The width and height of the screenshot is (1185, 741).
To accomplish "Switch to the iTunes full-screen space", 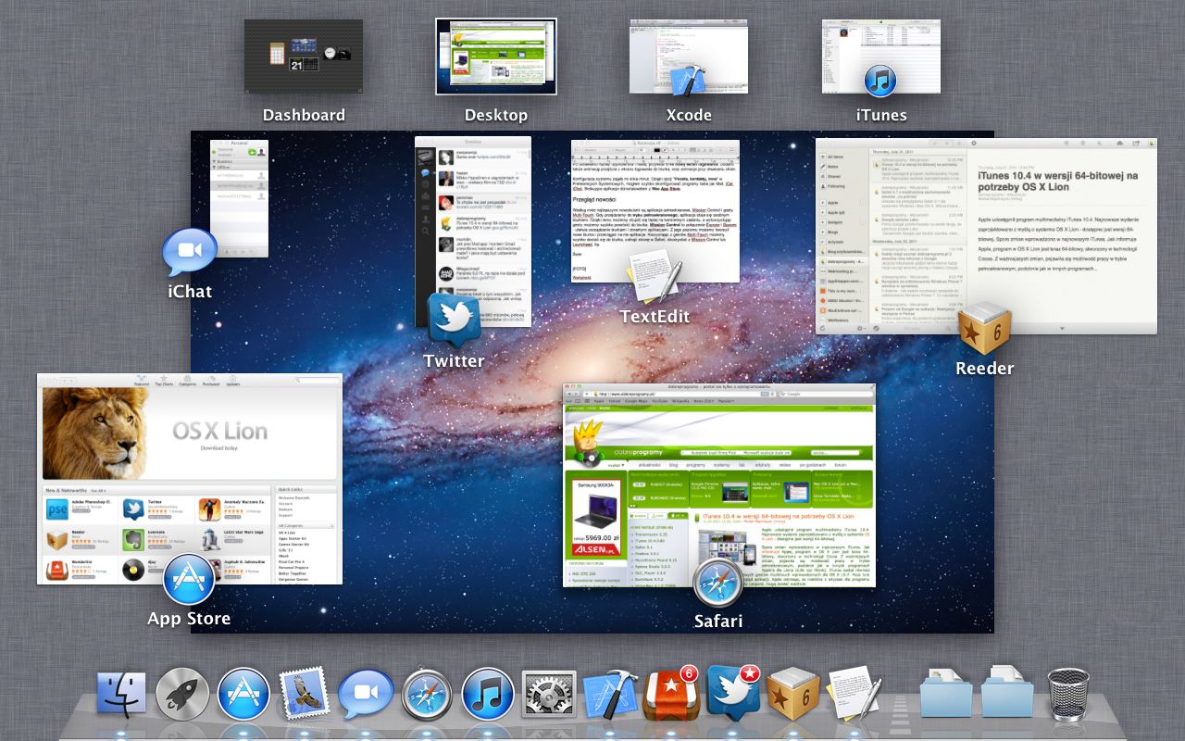I will coord(881,57).
